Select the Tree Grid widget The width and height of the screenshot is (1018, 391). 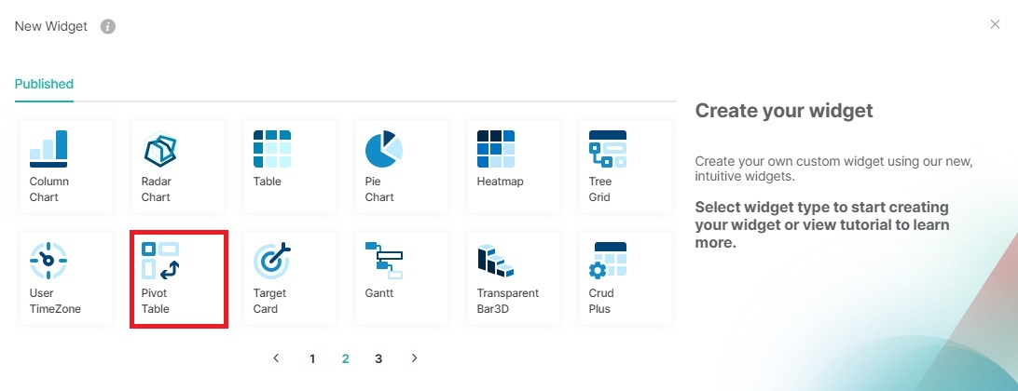click(626, 167)
